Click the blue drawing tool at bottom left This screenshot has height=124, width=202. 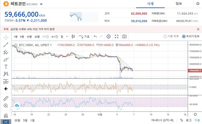(x=6, y=122)
